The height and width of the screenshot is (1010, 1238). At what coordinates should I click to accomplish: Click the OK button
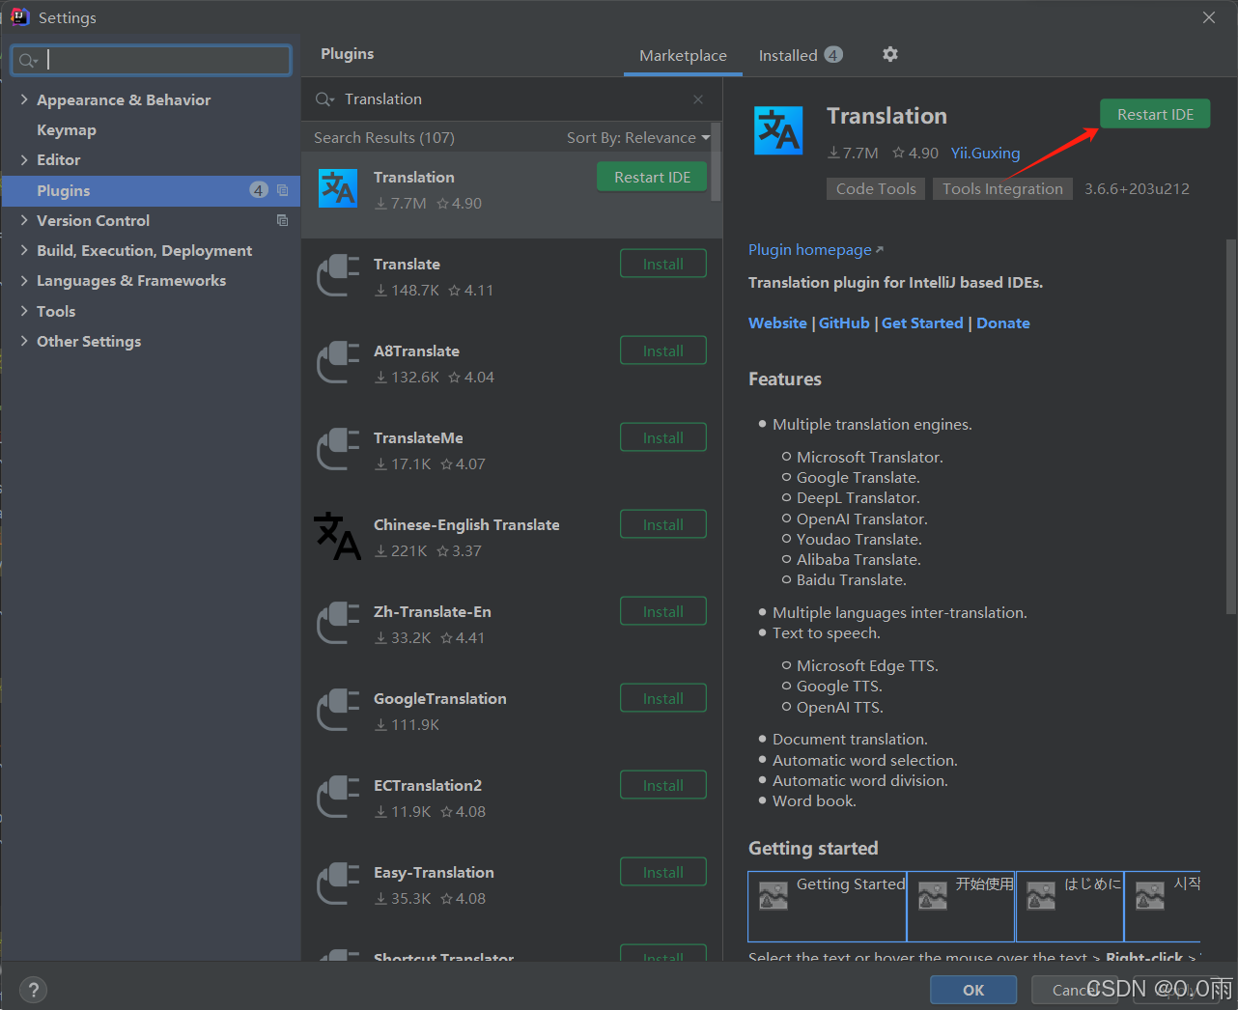(973, 990)
